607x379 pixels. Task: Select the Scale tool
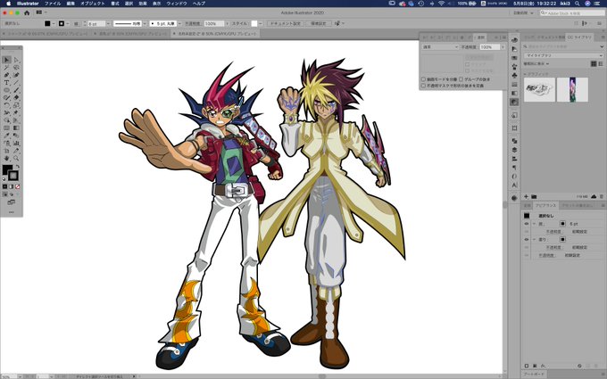(x=16, y=105)
